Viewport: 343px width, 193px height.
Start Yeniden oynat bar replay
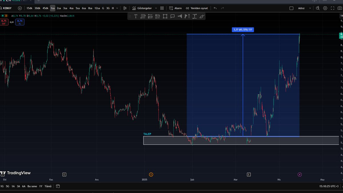click(197, 8)
